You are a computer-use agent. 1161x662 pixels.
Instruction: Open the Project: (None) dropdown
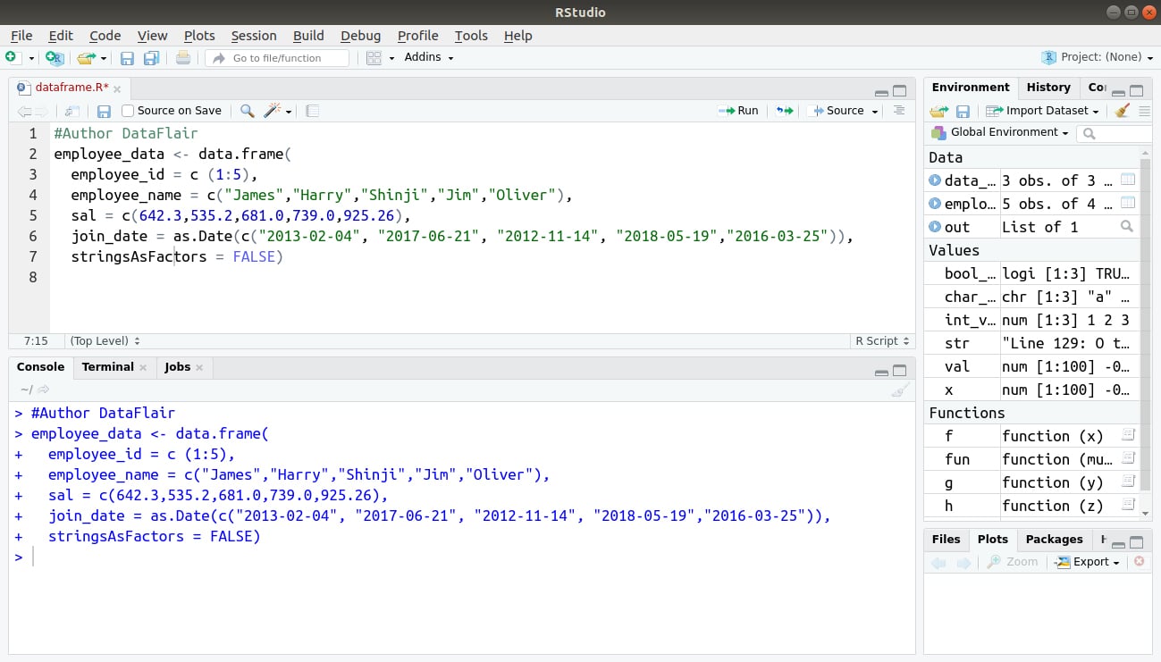click(1098, 57)
